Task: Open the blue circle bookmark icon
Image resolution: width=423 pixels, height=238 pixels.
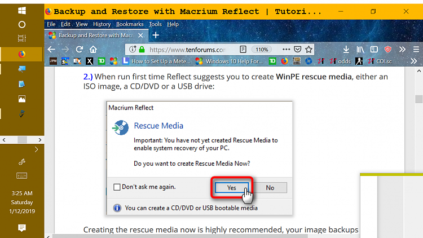Action: (309, 61)
